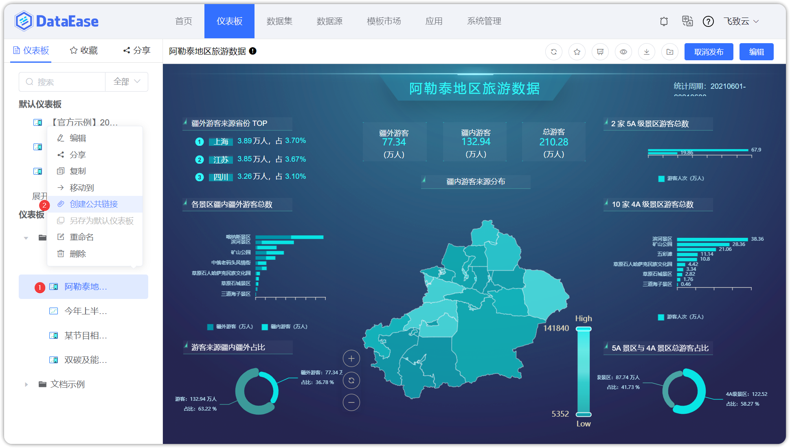
Task: Favorite the dashboard via star icon
Action: [x=577, y=51]
